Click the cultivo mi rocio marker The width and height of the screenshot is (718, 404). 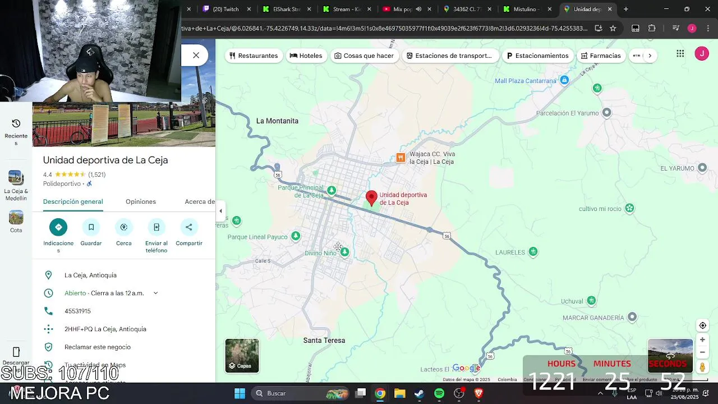coord(629,208)
